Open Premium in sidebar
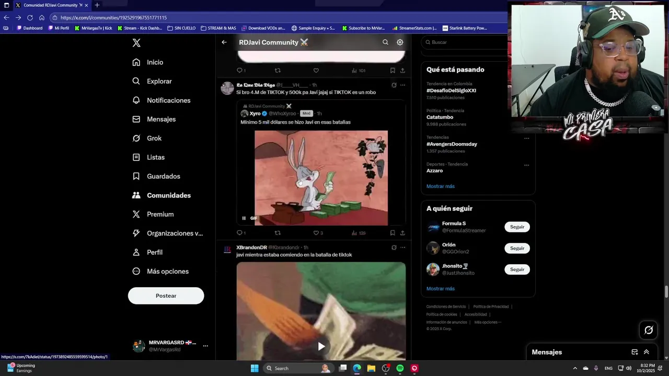The height and width of the screenshot is (376, 669). point(153,214)
